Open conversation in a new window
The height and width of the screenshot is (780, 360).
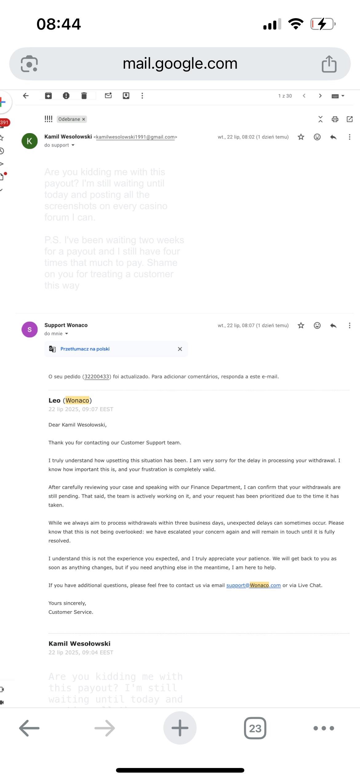(350, 119)
